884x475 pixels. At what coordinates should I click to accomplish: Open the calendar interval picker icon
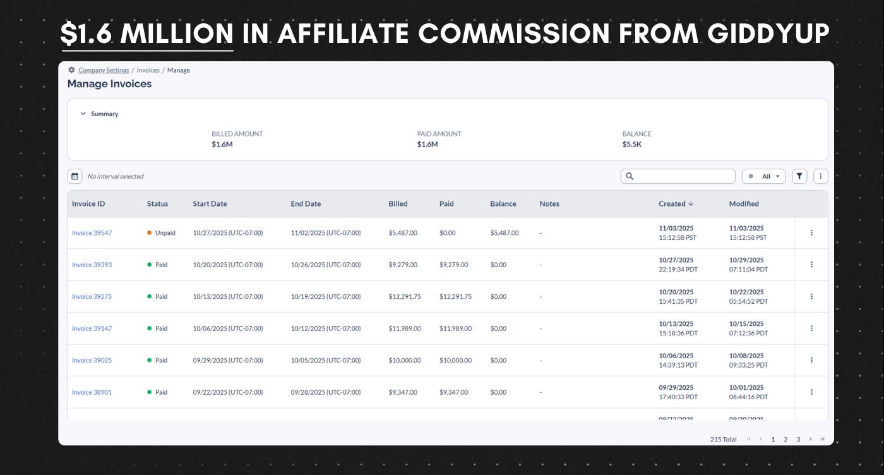[75, 176]
